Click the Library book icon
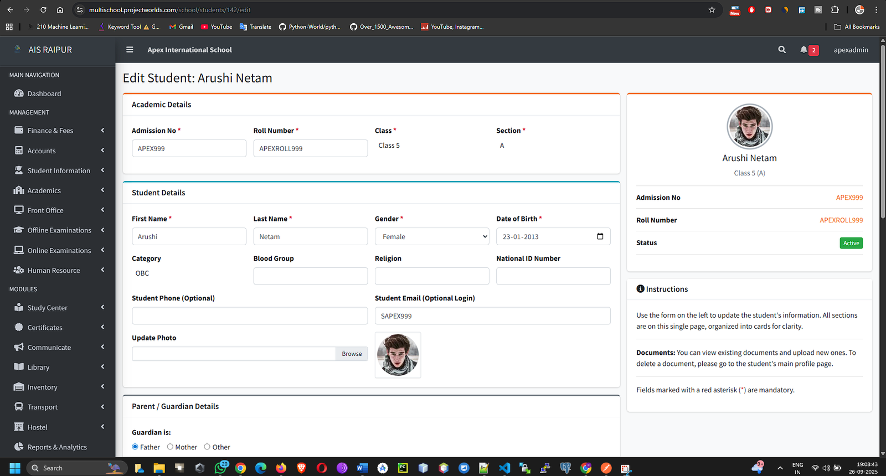This screenshot has width=886, height=476. click(19, 367)
